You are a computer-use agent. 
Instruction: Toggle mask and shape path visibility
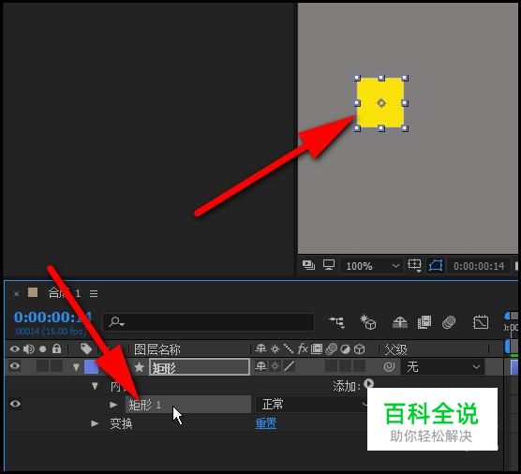pos(436,265)
